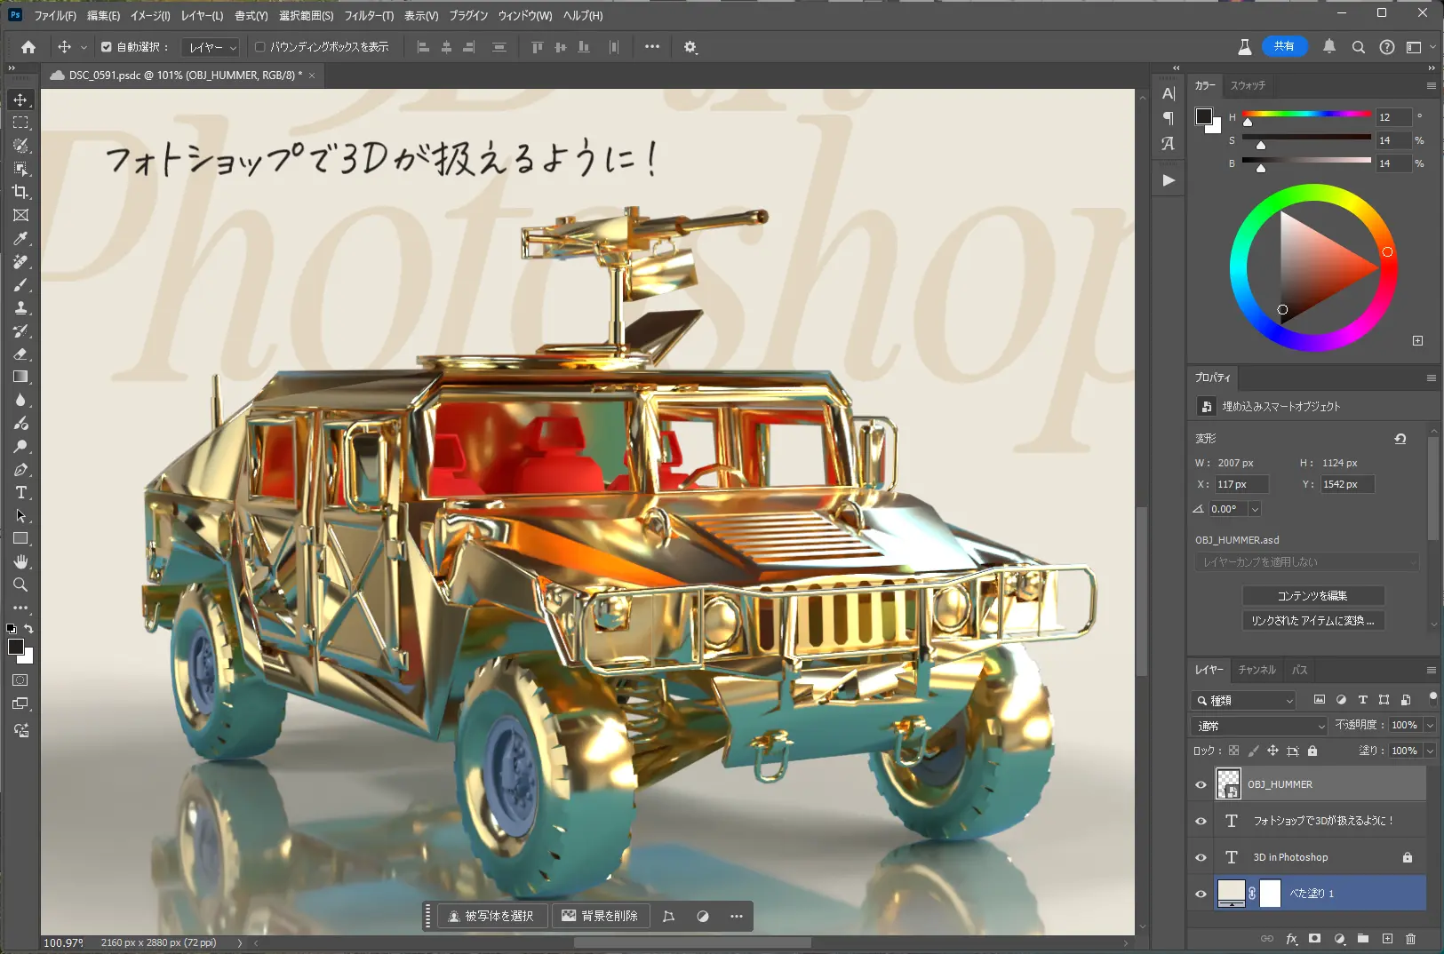Select the Frame tool

(20, 215)
